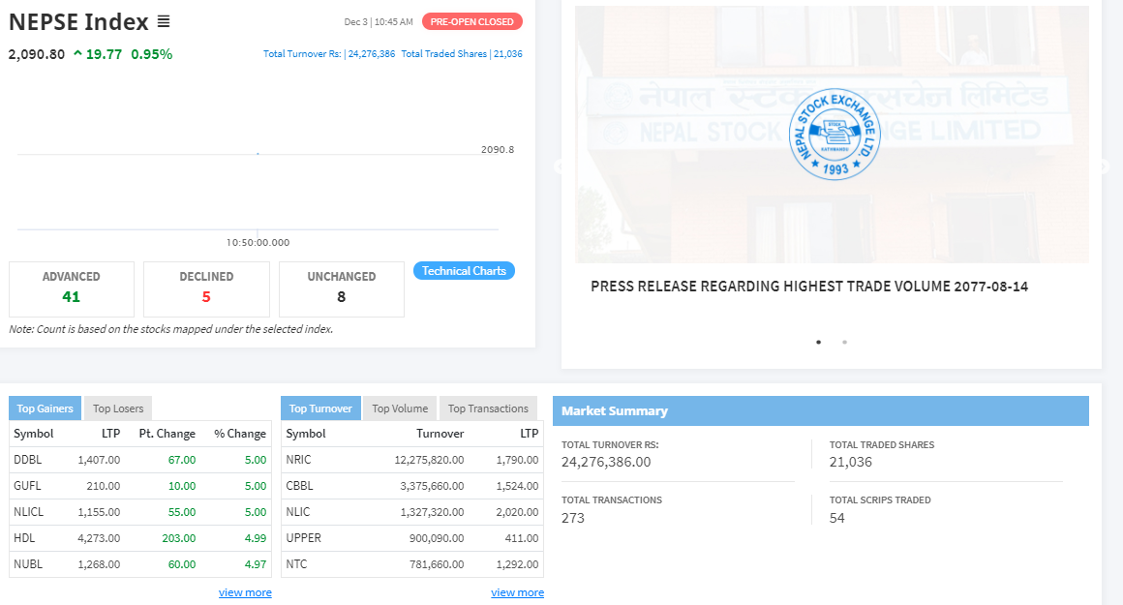Open Technical Charts
Screen dimensions: 1123x605
[464, 271]
